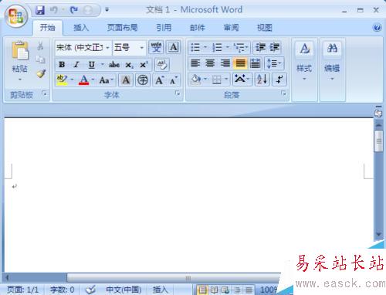Open the 样式 styles gallery
The width and height of the screenshot is (386, 295).
tap(304, 61)
